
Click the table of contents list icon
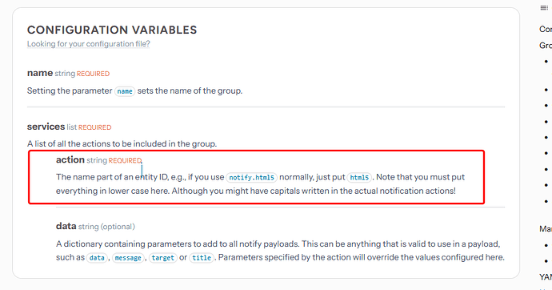click(x=545, y=8)
